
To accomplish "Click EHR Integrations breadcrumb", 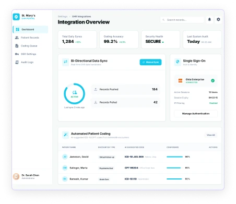I will pyautogui.click(x=81, y=16).
